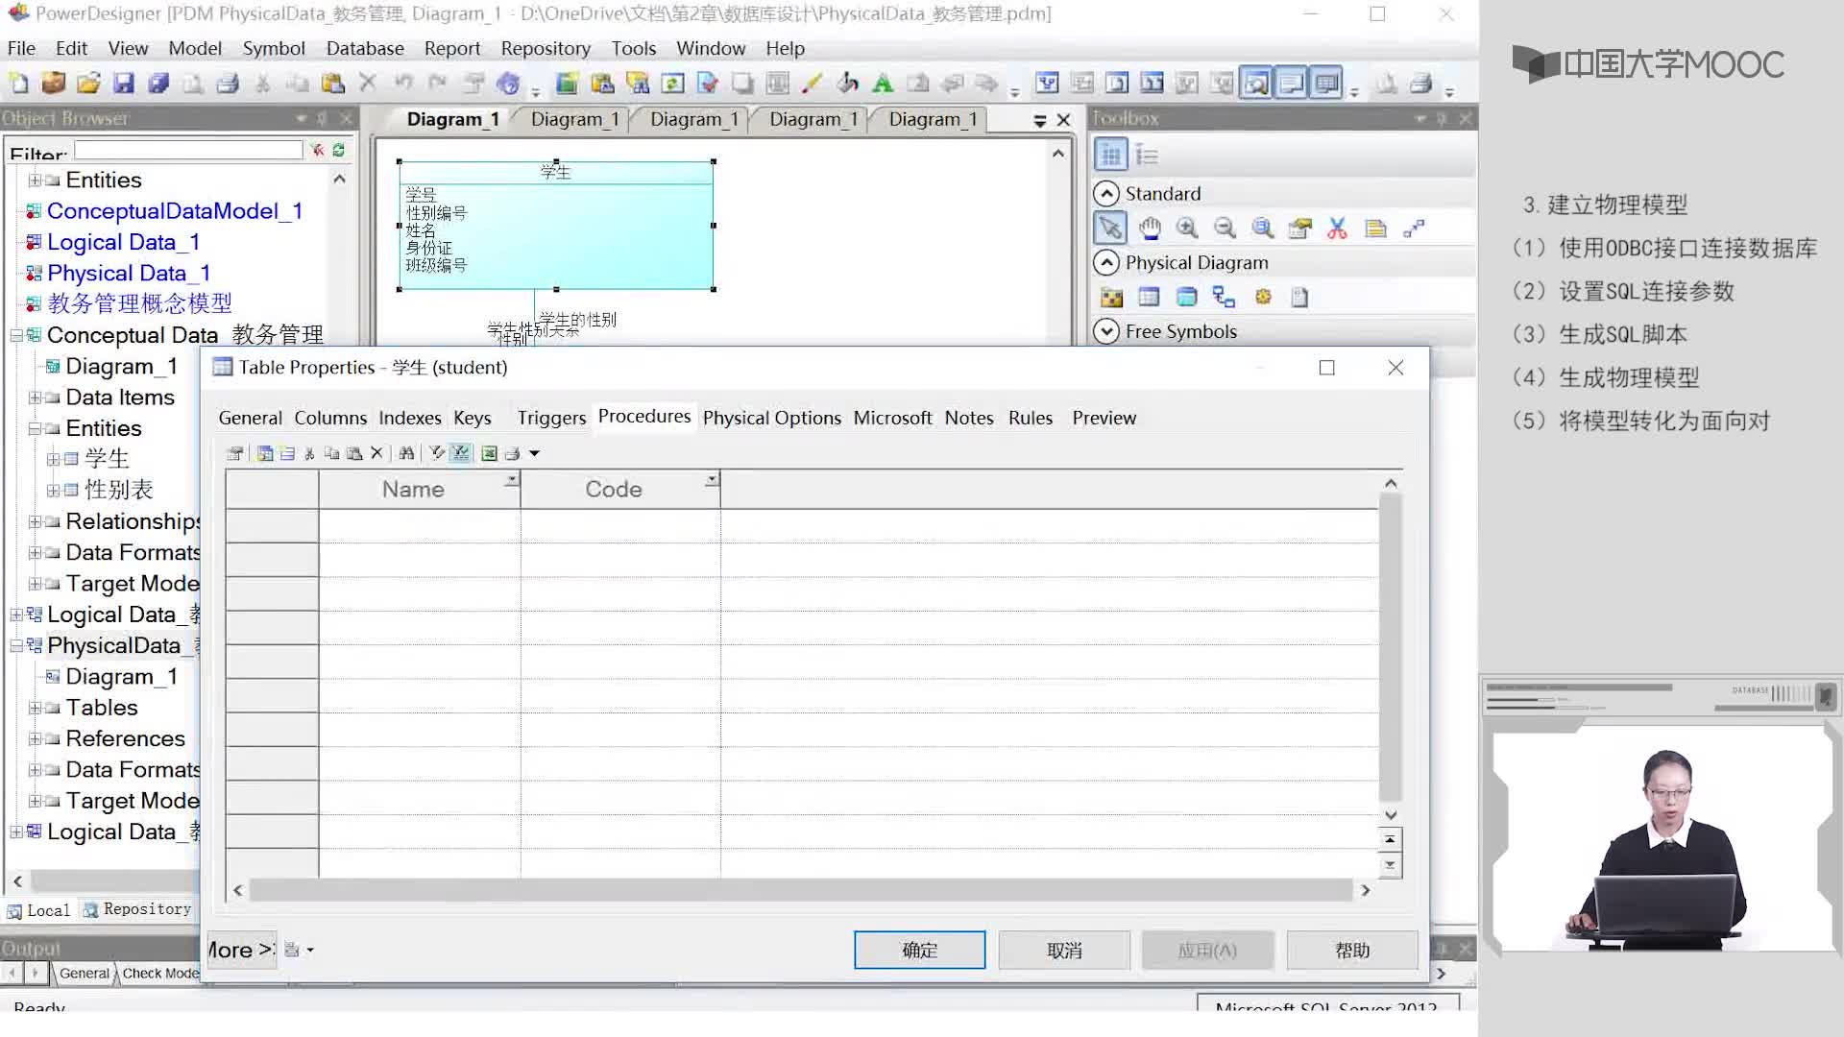This screenshot has height=1037, width=1844.
Task: Click the Columns tab in Table Properties
Action: 330,418
